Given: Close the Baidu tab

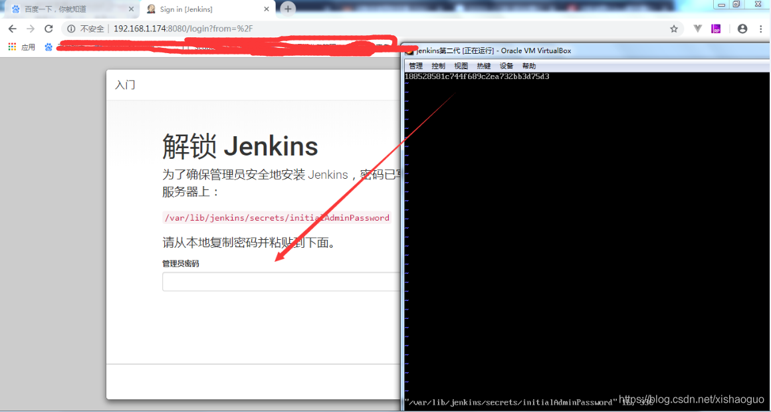Looking at the screenshot, I should click(132, 9).
